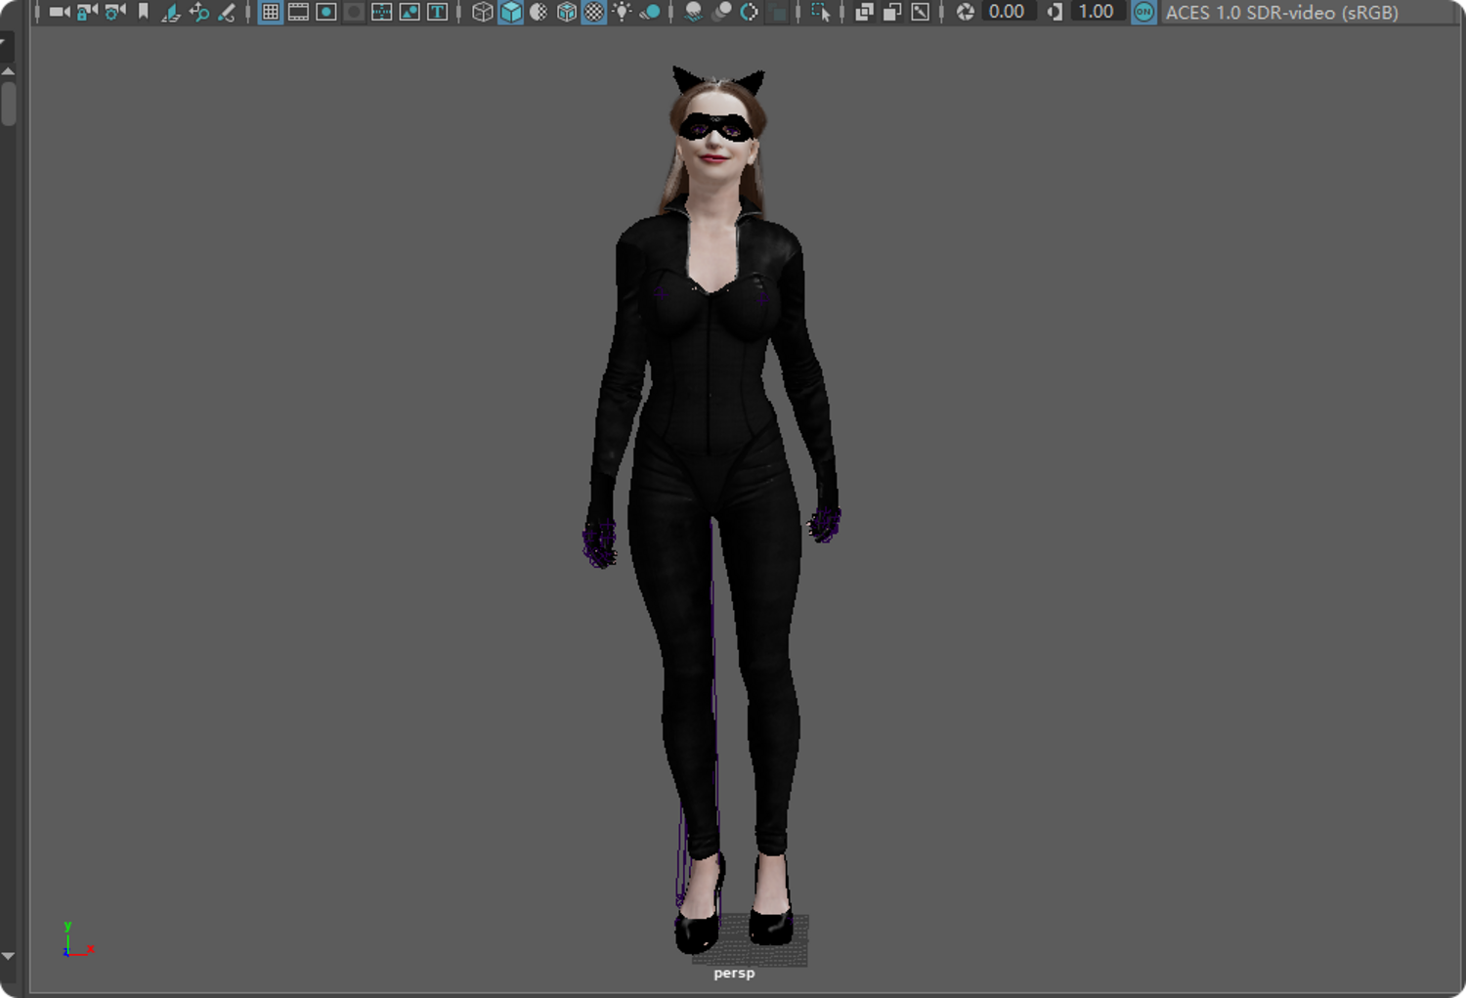Open the ACES 1.0 SDR-video view transform dropdown
Viewport: 1466px width, 998px height.
pyautogui.click(x=1310, y=12)
